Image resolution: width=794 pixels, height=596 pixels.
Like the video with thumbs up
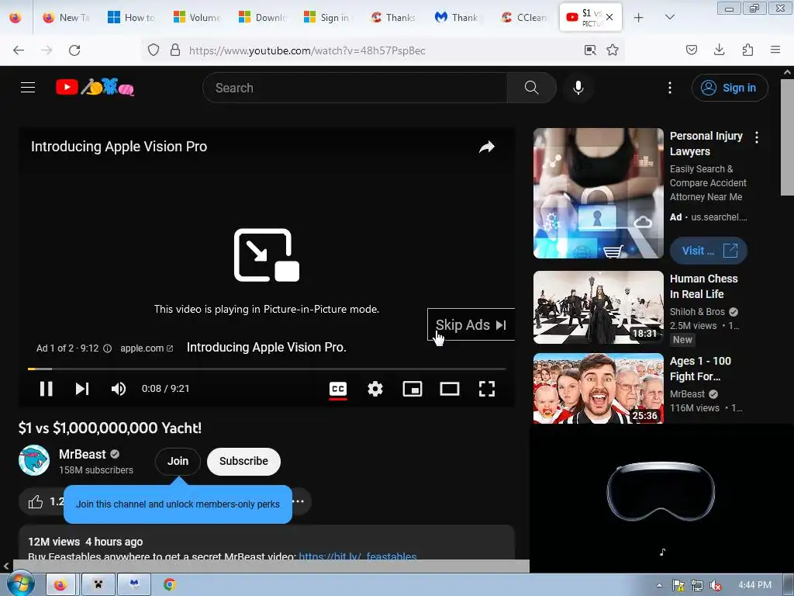click(x=36, y=502)
